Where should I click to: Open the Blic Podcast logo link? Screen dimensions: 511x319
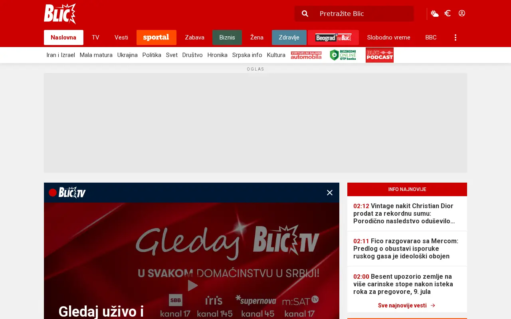click(380, 55)
